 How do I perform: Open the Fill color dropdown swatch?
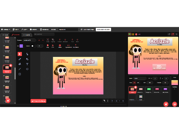tap(21, 46)
